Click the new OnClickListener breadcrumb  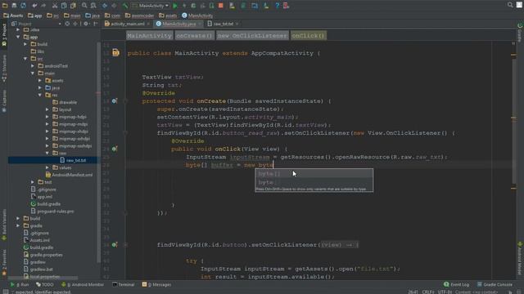(252, 35)
